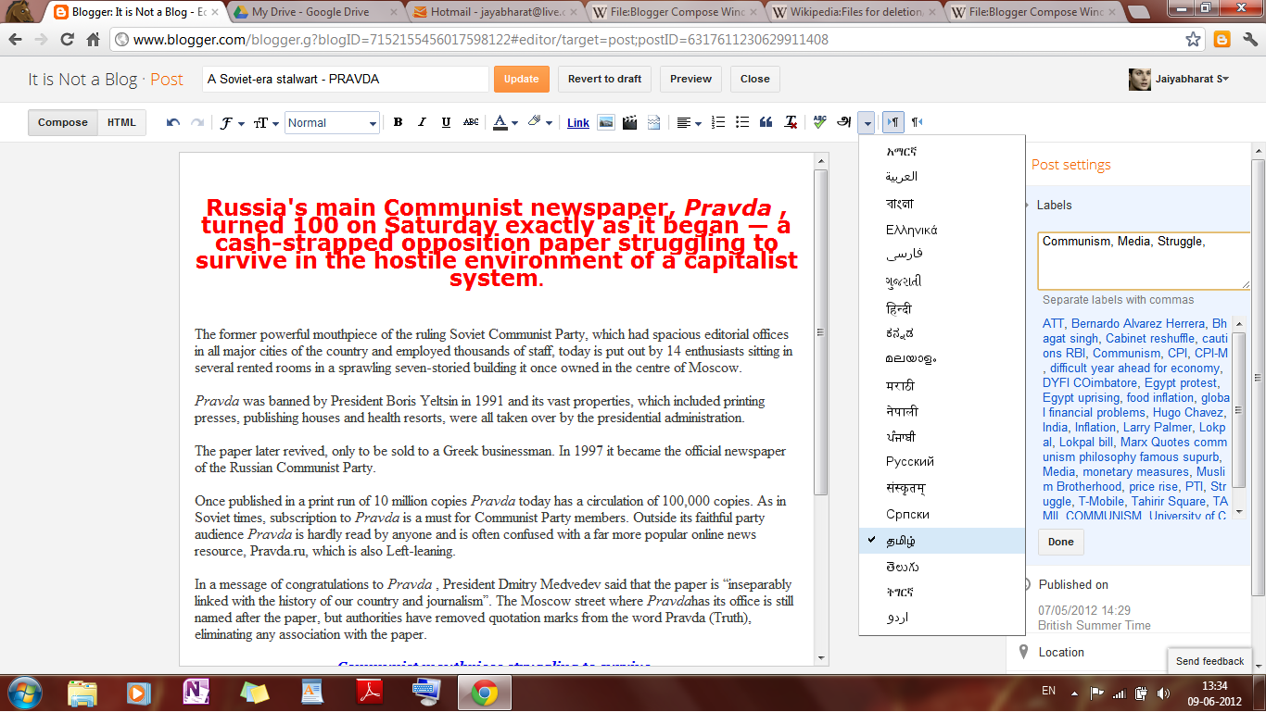Apply strikethrough formatting
The height and width of the screenshot is (712, 1266).
click(471, 122)
